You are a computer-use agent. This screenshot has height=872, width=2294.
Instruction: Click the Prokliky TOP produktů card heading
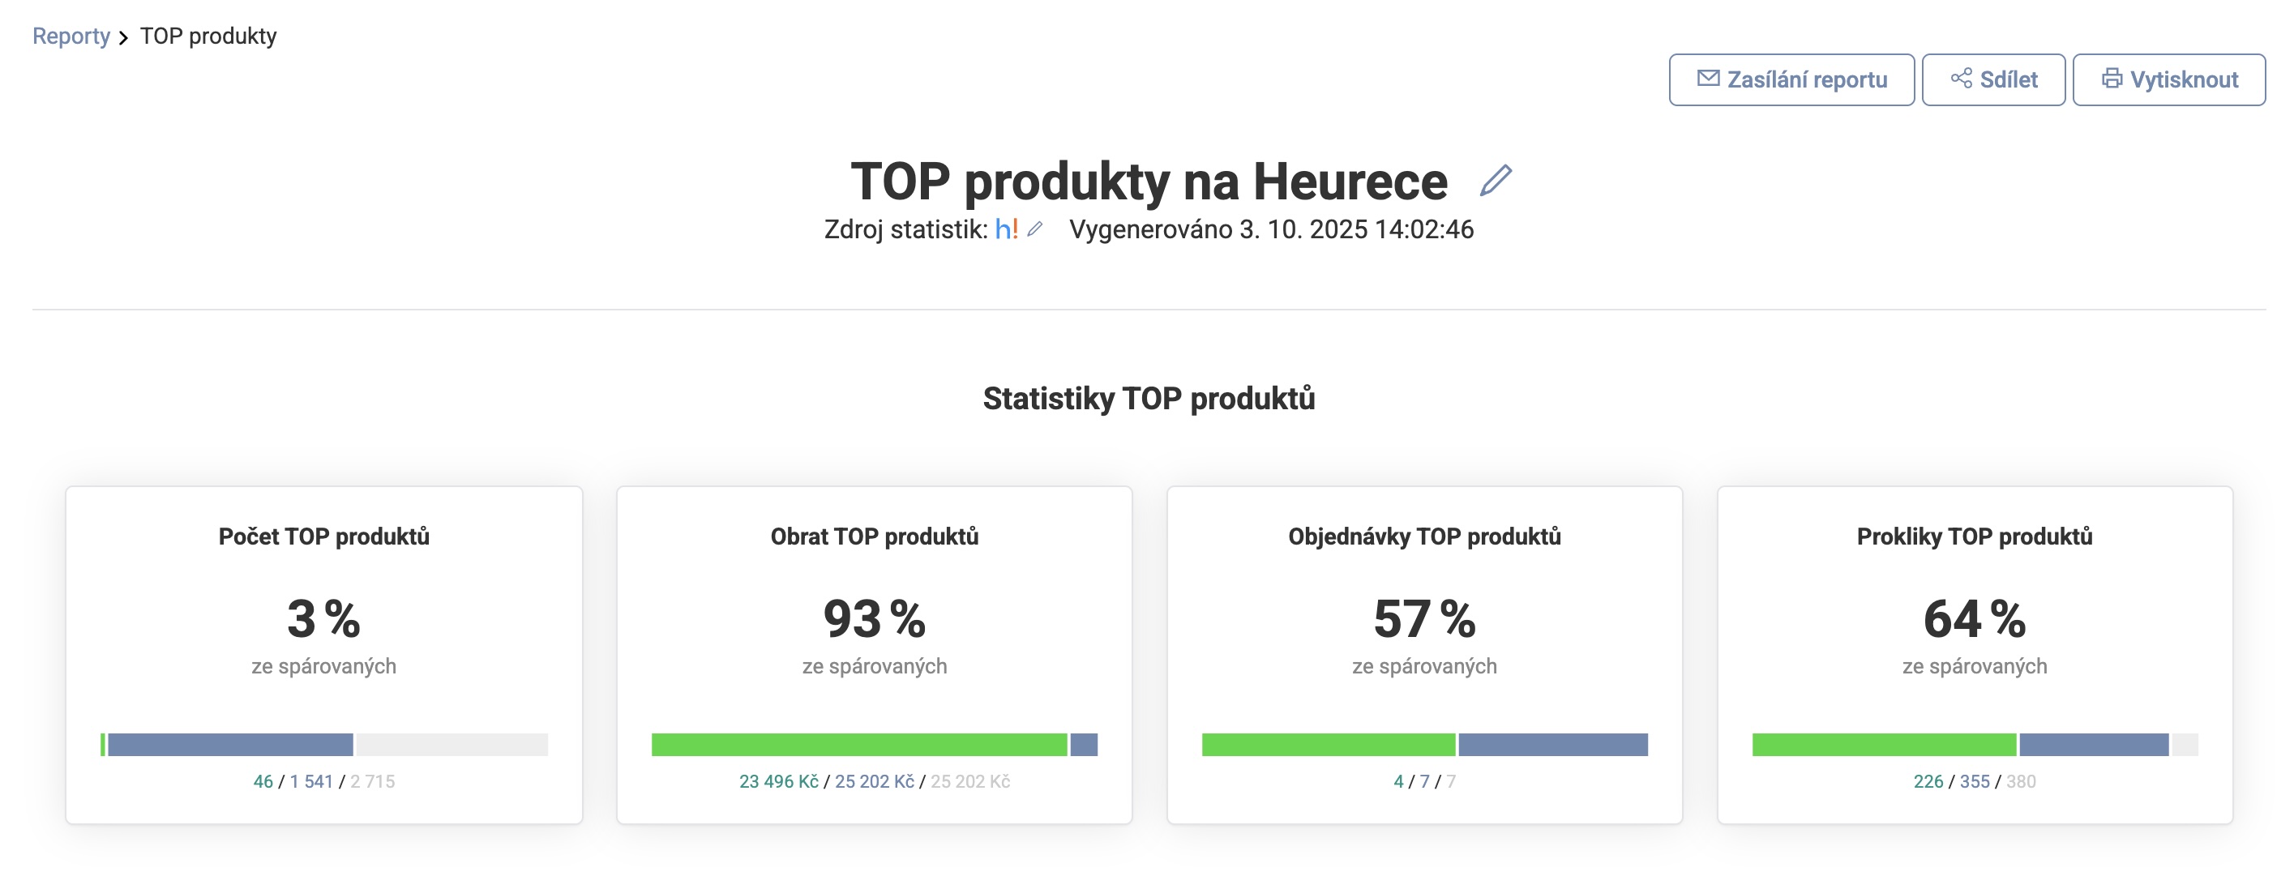[x=1975, y=536]
